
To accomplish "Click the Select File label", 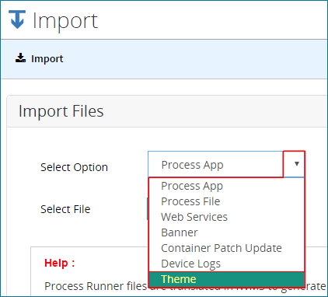I will (x=65, y=209).
